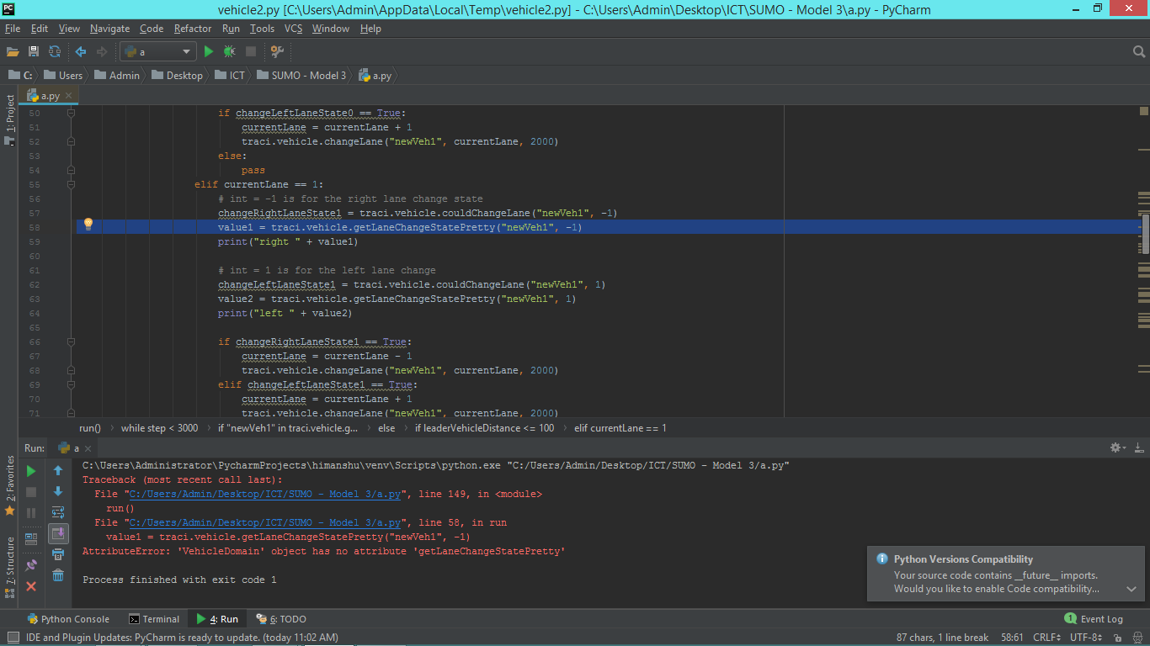This screenshot has height=646, width=1150.
Task: Collapse the code fold at line 66
Action: pyautogui.click(x=71, y=342)
